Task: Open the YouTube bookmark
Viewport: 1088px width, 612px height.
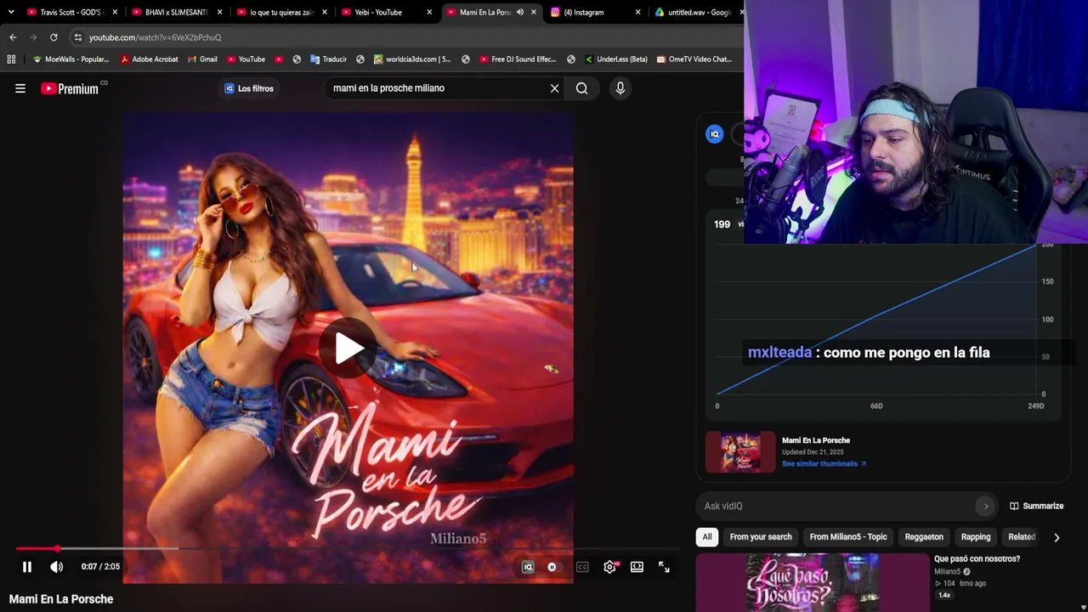Action: (246, 59)
